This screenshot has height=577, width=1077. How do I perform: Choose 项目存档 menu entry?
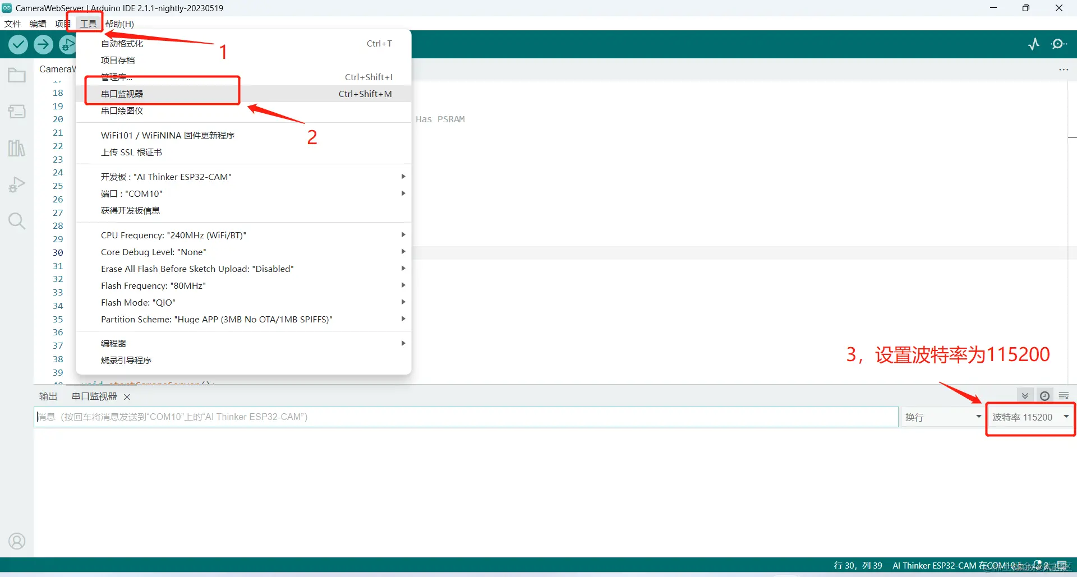coord(243,60)
